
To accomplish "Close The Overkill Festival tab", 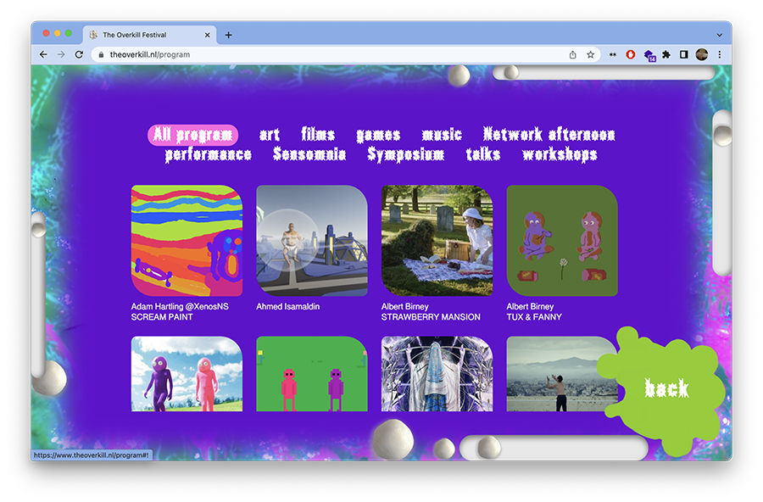I will pyautogui.click(x=208, y=35).
